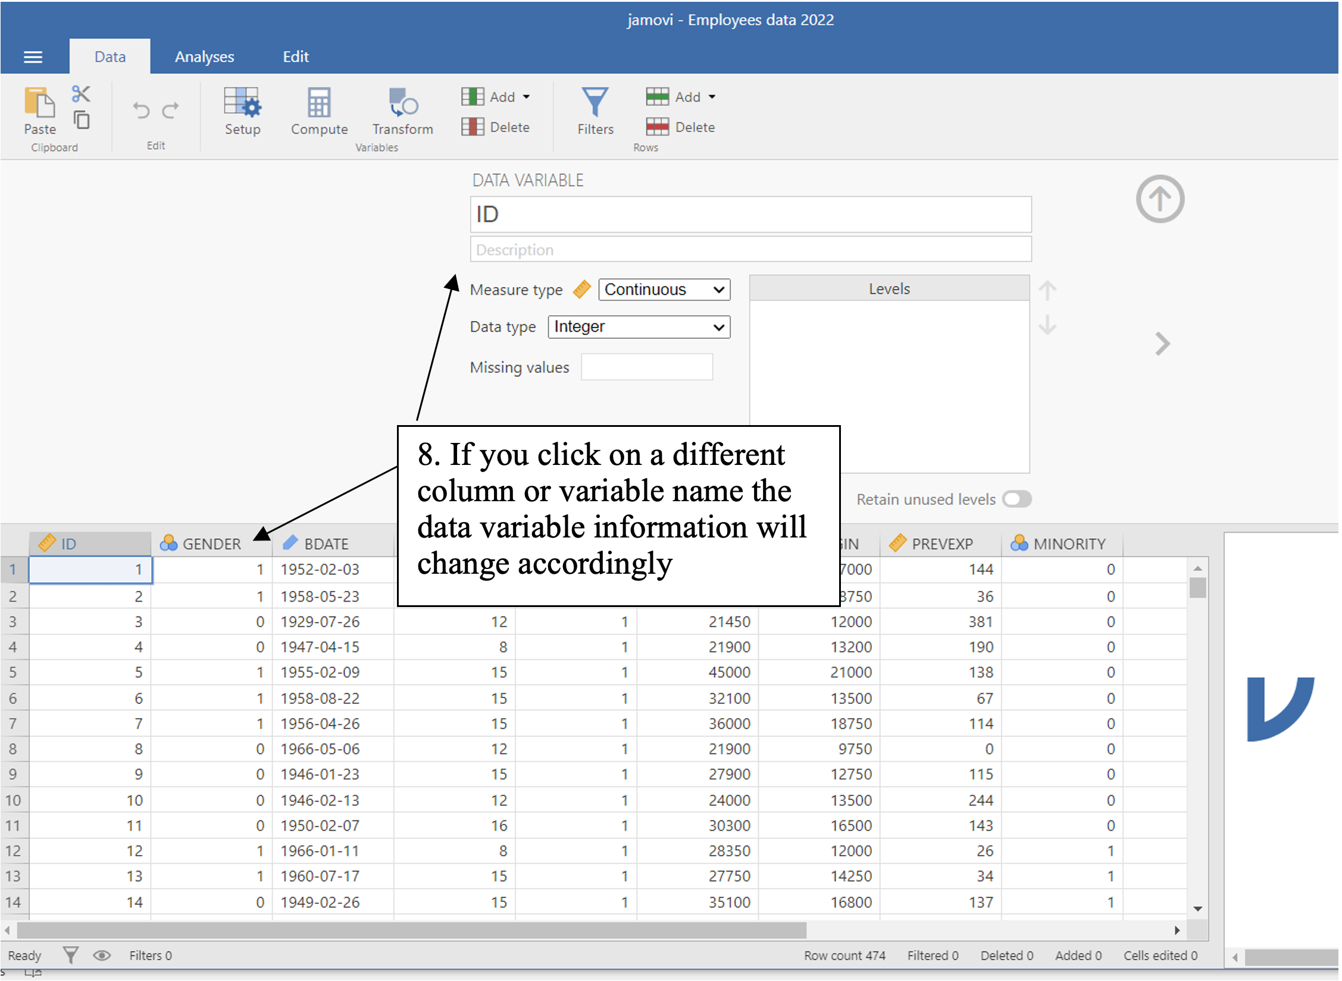
Task: Open variable Setup
Action: pyautogui.click(x=242, y=111)
